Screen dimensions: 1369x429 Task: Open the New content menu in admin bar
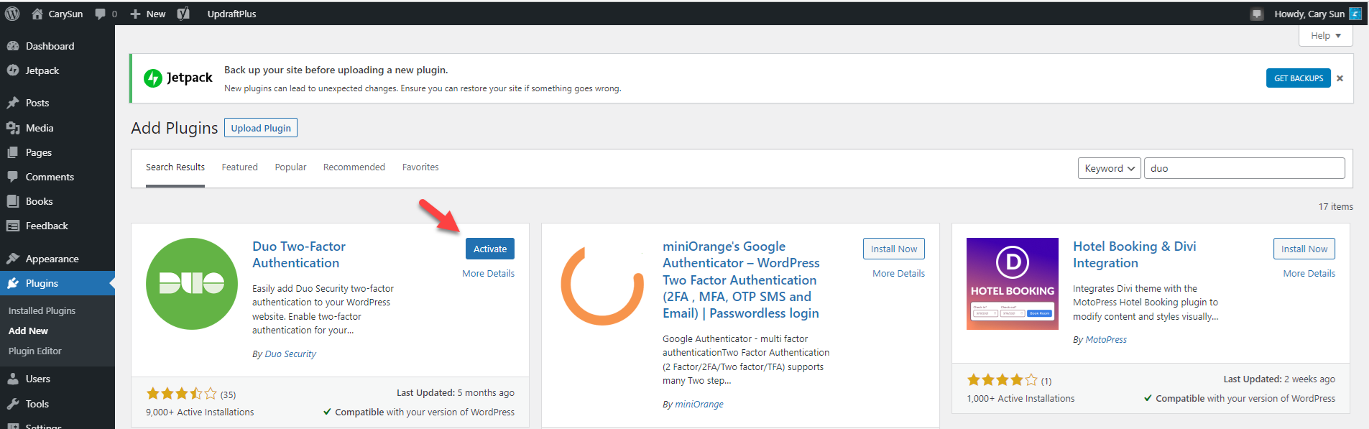[x=148, y=14]
